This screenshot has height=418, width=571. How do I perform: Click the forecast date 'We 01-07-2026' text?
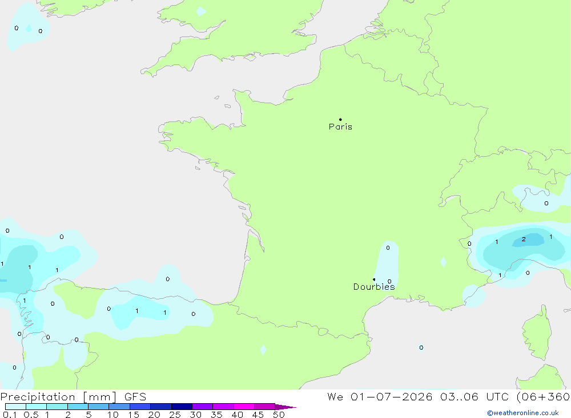click(x=380, y=396)
